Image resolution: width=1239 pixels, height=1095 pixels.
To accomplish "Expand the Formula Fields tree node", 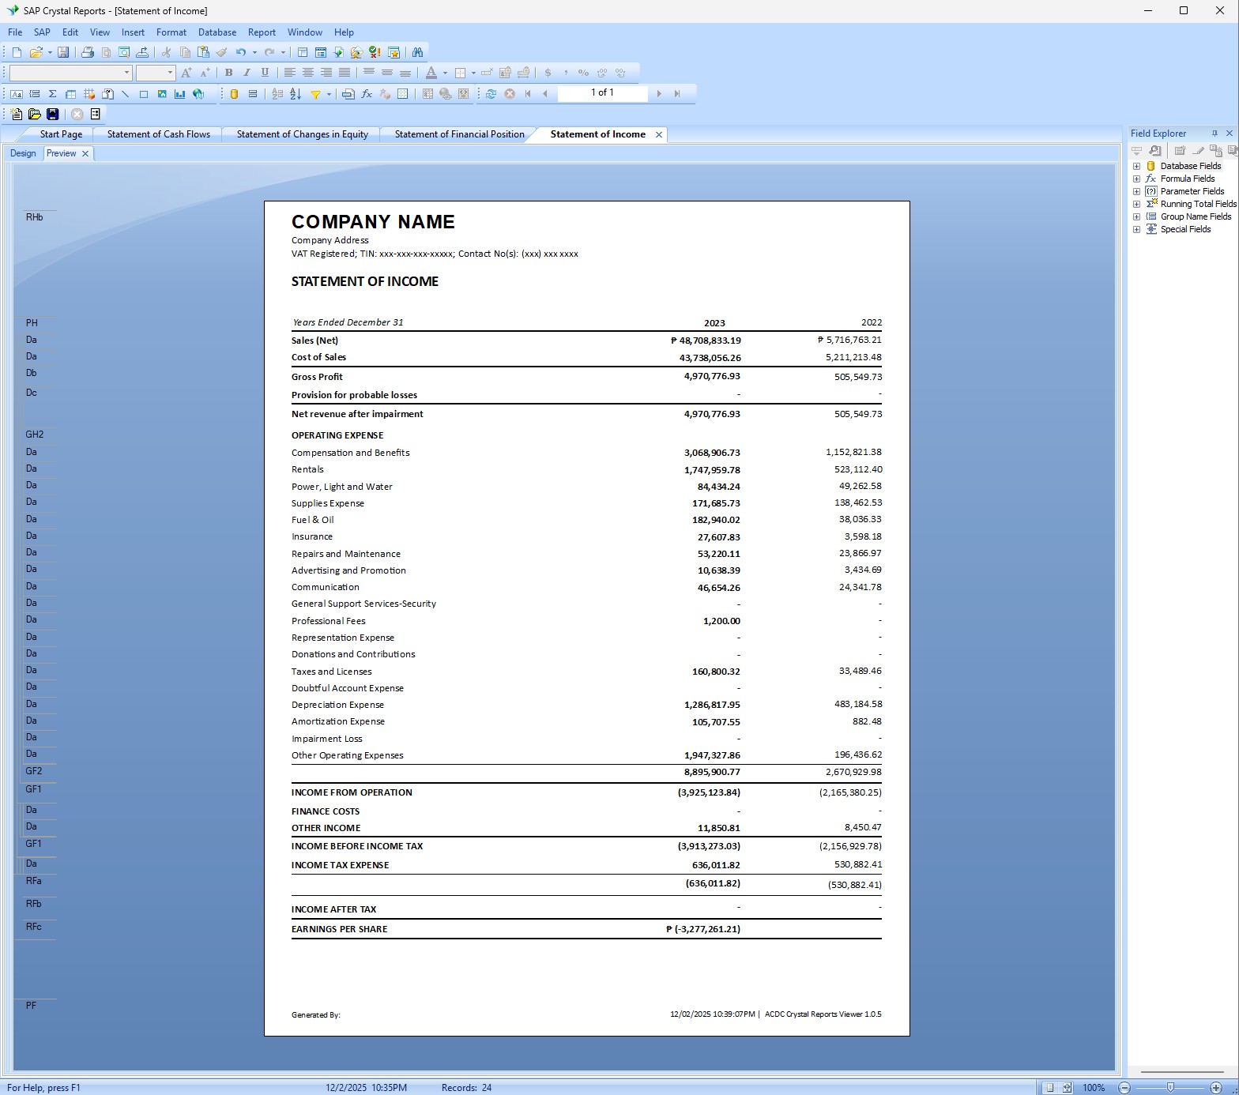I will click(x=1136, y=179).
